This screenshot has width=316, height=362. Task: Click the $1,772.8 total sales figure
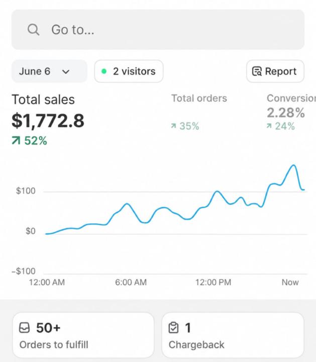click(x=48, y=121)
